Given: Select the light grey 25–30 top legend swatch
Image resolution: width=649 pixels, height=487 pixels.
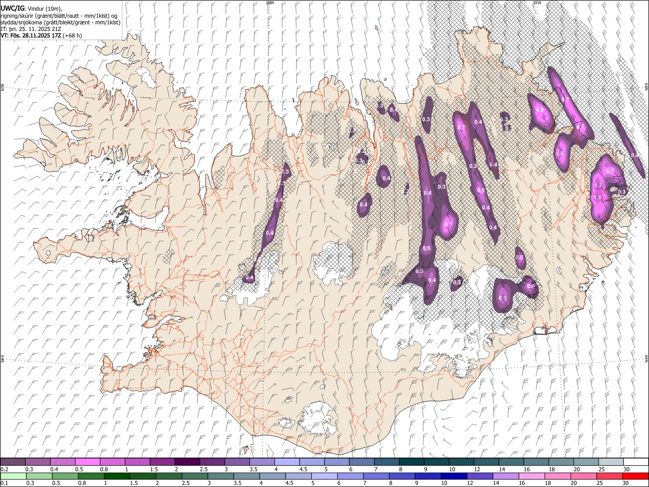Looking at the screenshot, I should (x=610, y=462).
